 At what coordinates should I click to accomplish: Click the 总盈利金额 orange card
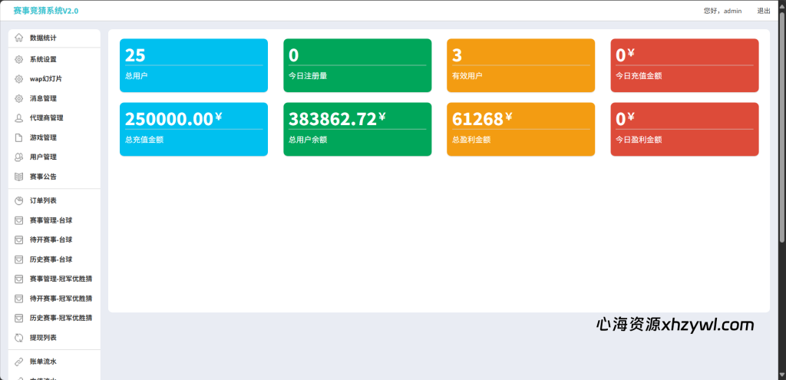pos(520,129)
